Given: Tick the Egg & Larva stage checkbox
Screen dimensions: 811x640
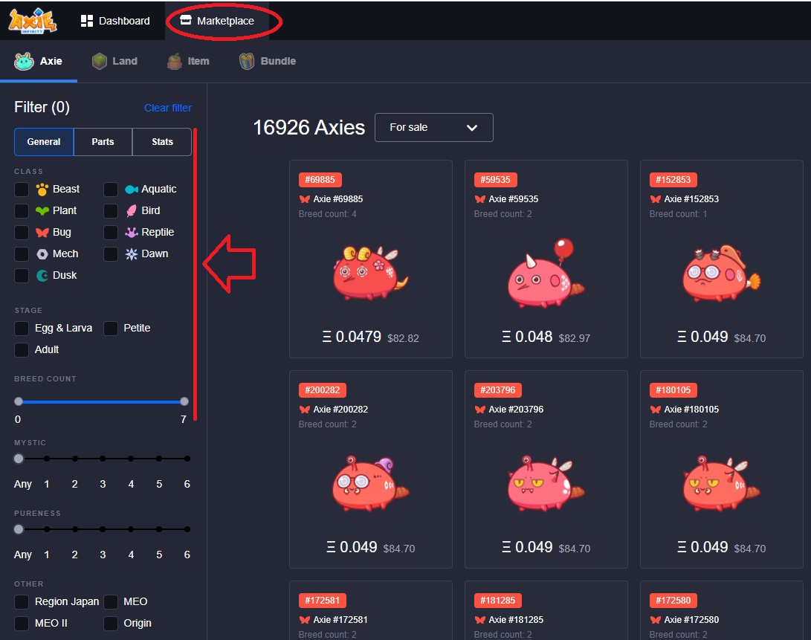Looking at the screenshot, I should tap(22, 328).
